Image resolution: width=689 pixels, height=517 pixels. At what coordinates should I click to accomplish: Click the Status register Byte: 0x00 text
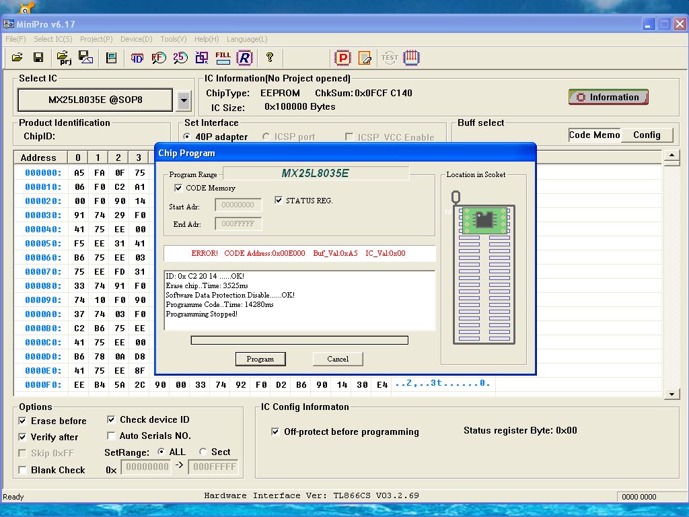(520, 430)
